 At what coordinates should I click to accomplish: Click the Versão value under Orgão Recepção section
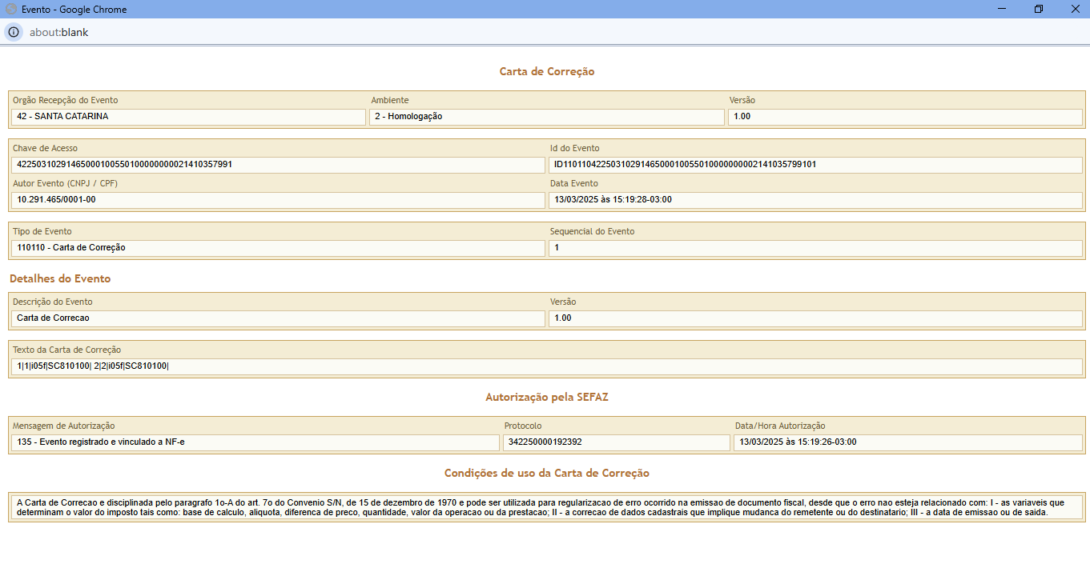coord(905,117)
